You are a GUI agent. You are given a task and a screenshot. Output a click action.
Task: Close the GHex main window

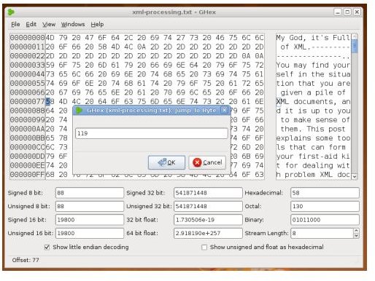pyautogui.click(x=357, y=12)
